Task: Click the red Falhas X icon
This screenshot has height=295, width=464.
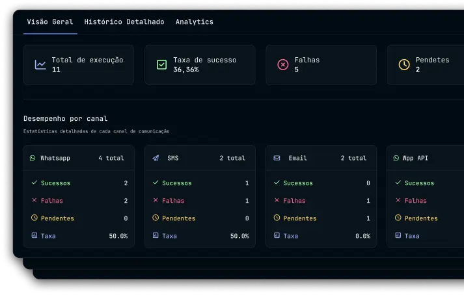Action: coord(282,64)
